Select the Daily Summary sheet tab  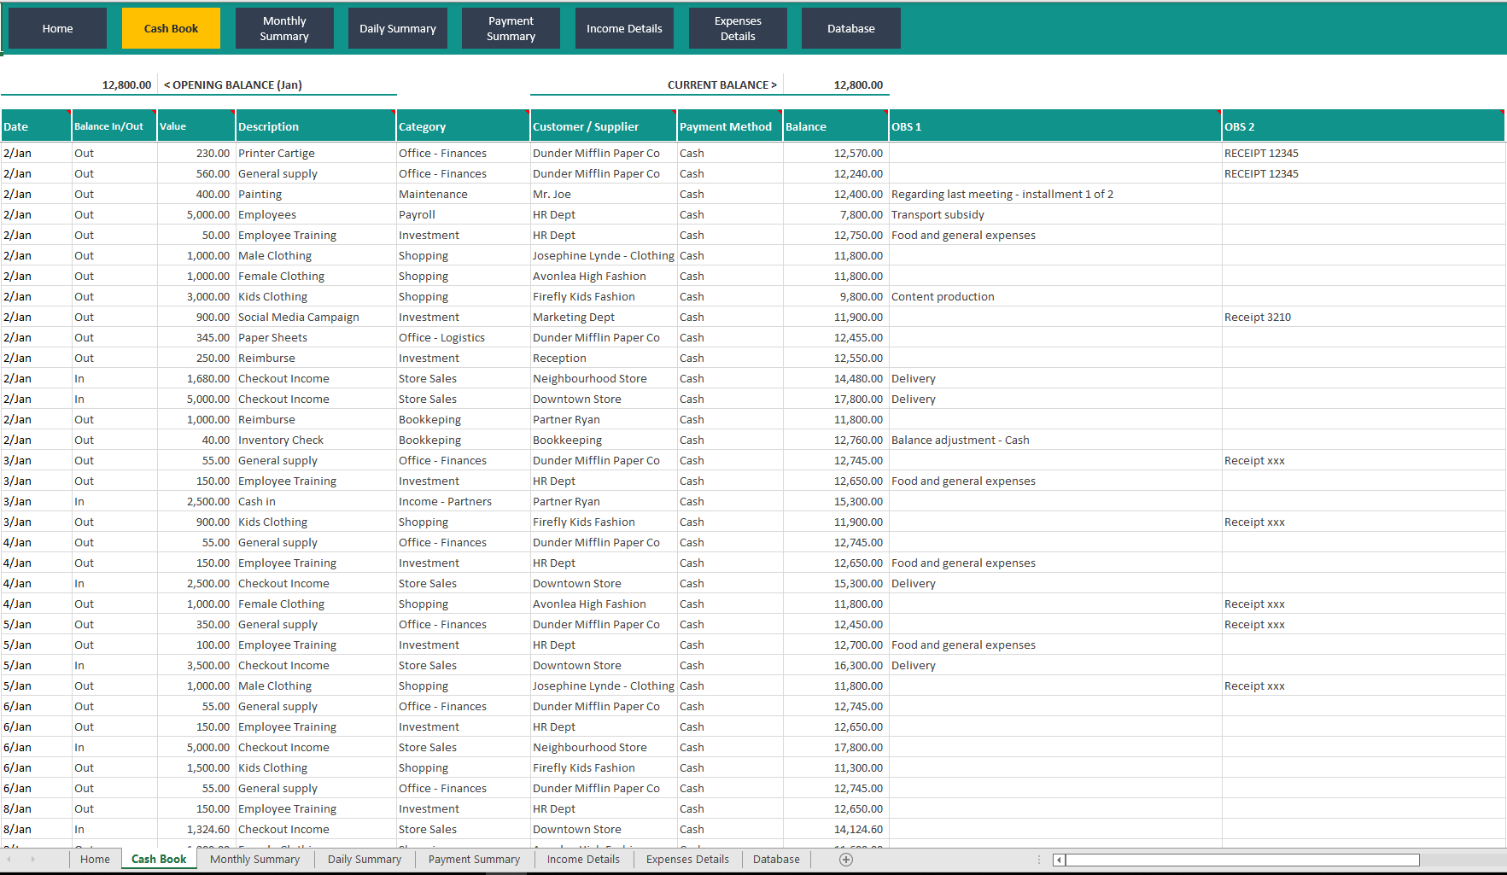364,859
